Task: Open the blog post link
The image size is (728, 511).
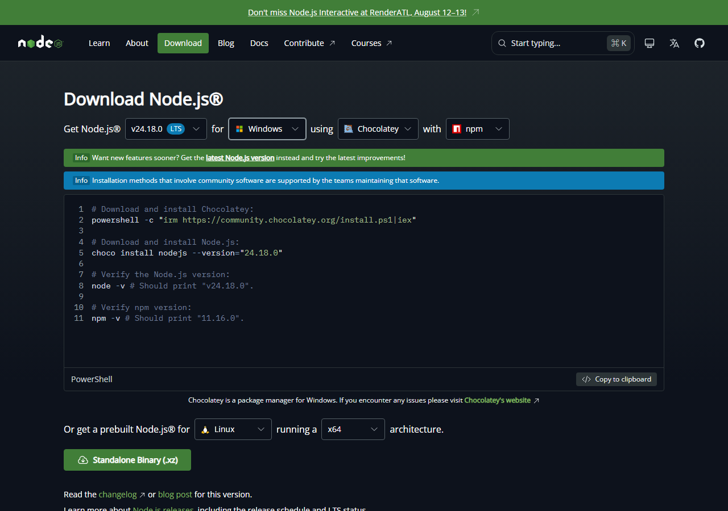Action: 175,495
